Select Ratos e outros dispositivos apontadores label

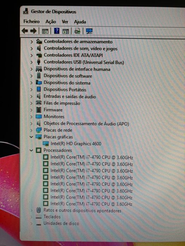click(x=82, y=211)
